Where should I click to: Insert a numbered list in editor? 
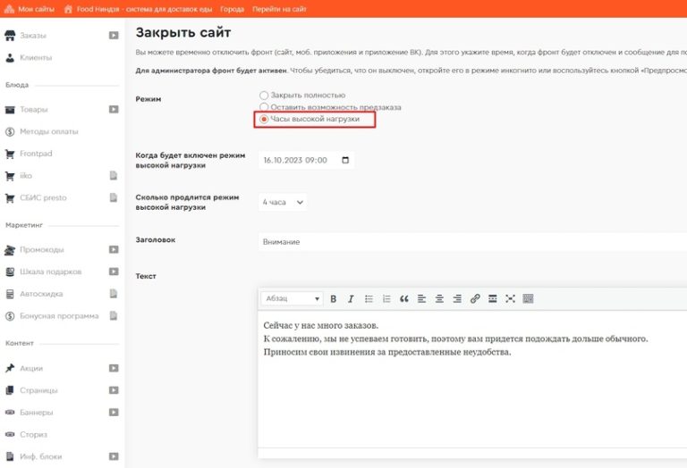point(386,299)
